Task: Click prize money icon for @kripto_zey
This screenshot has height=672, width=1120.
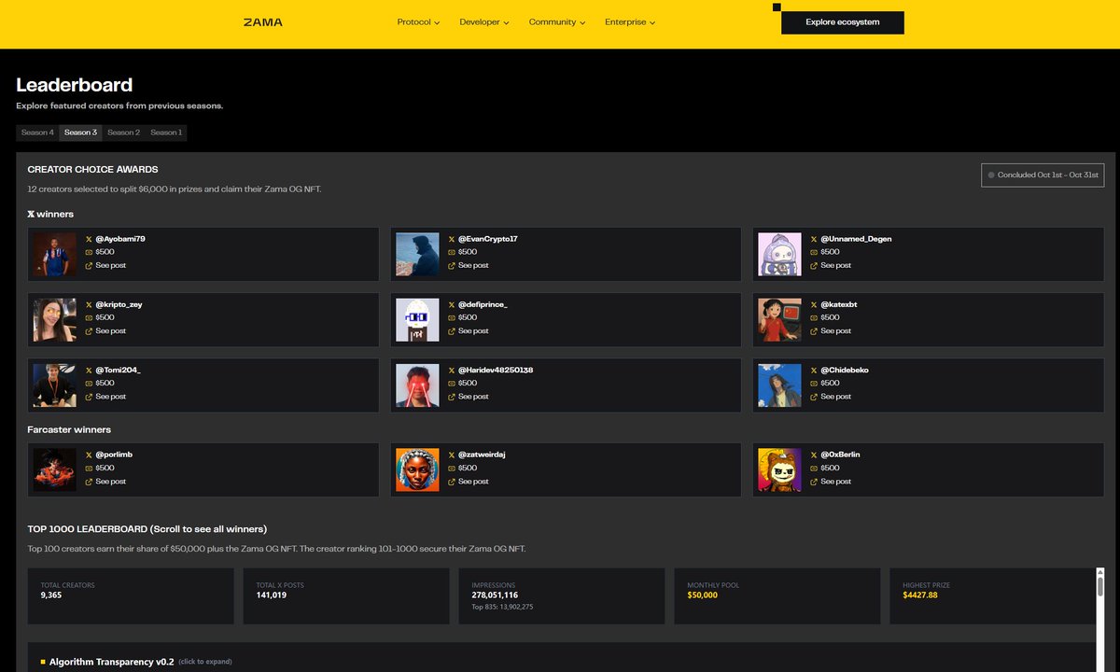Action: (x=89, y=318)
